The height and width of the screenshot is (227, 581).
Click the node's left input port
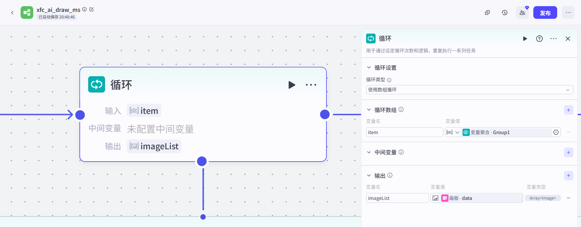(80, 115)
